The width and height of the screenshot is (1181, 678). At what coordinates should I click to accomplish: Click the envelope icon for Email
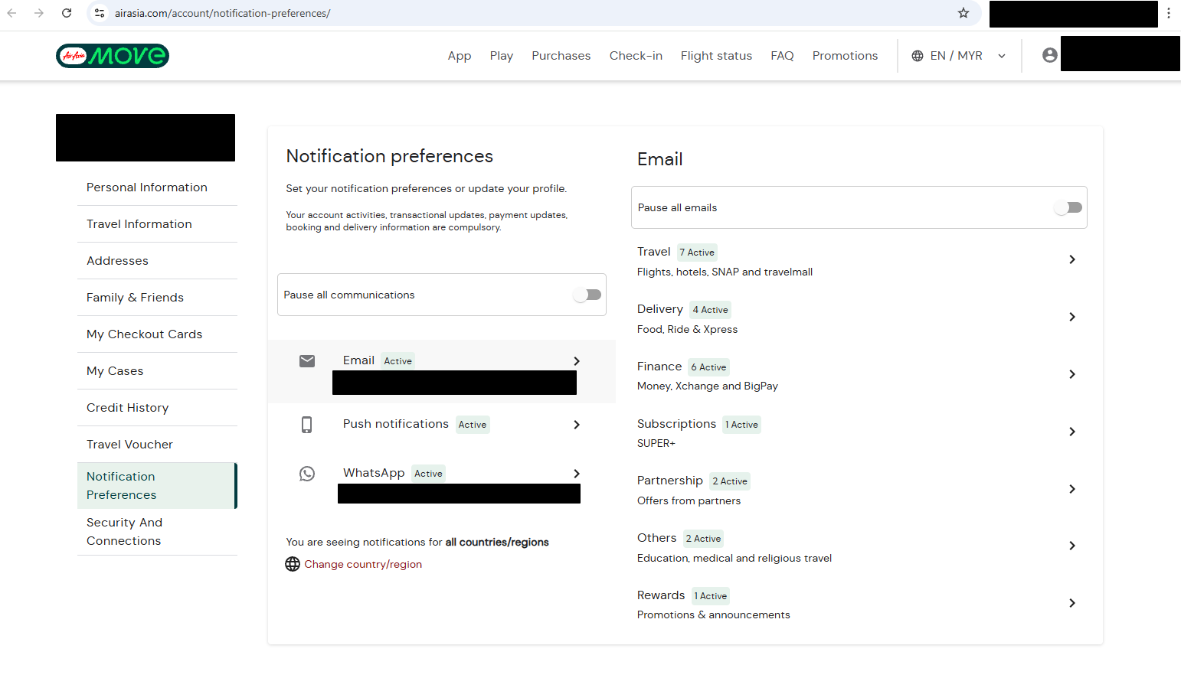pyautogui.click(x=307, y=361)
